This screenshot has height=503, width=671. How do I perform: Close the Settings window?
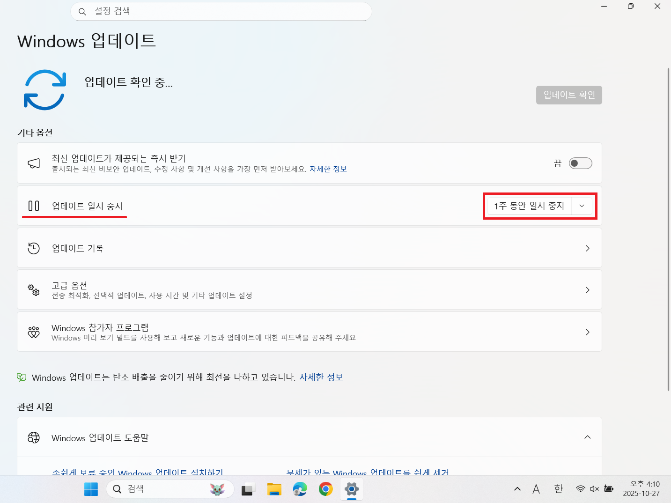[x=657, y=7]
